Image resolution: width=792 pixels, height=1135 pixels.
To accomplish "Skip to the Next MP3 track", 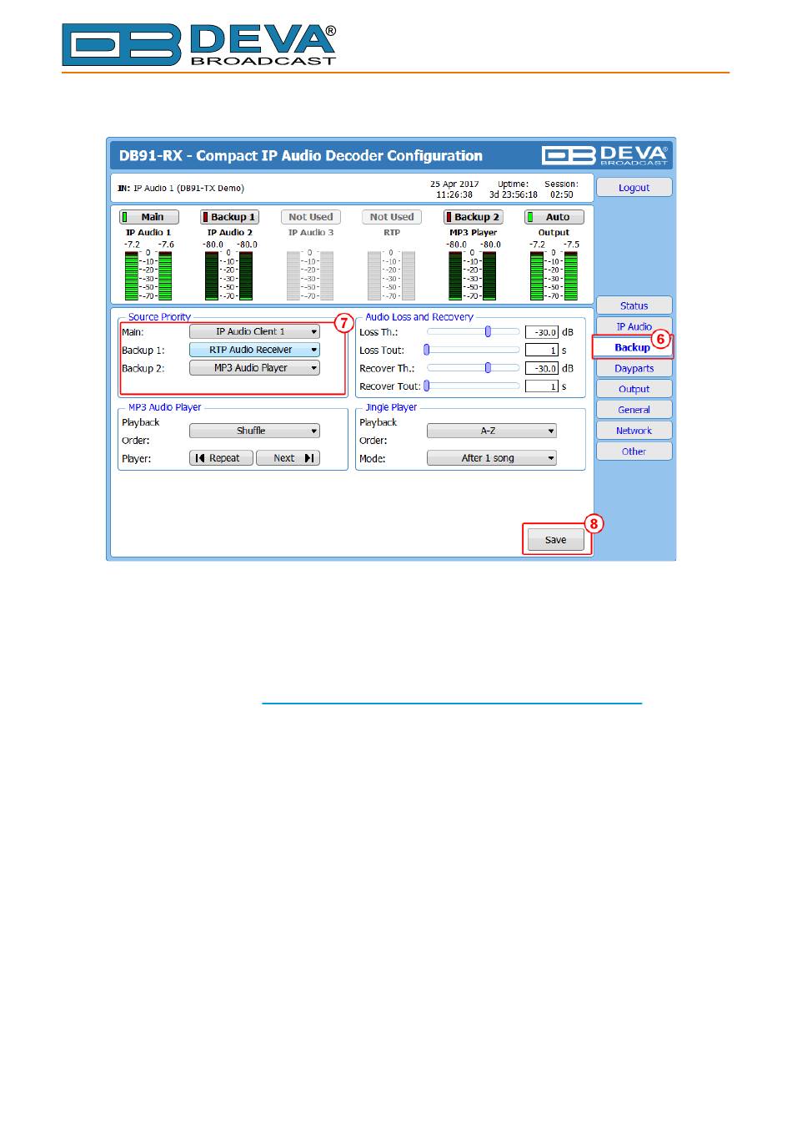I will tap(288, 458).
